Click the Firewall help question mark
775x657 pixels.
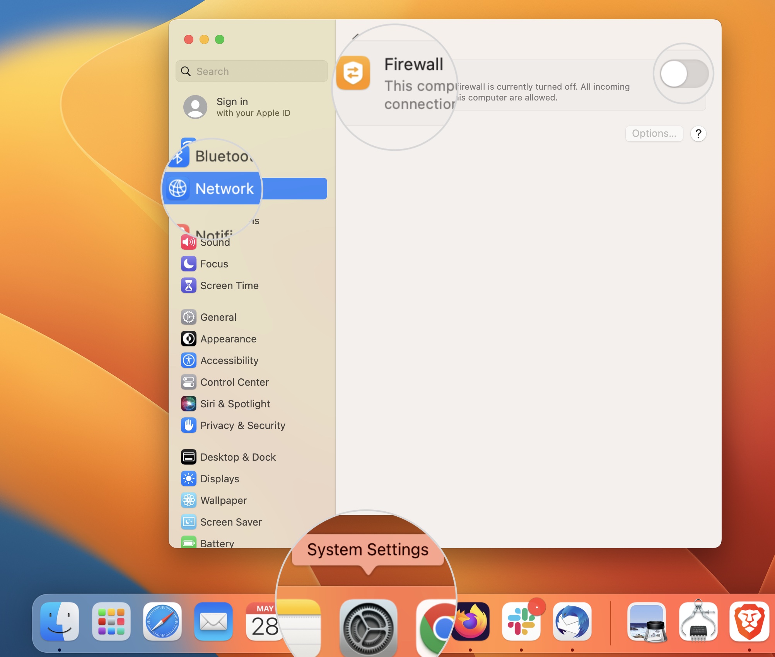[698, 133]
